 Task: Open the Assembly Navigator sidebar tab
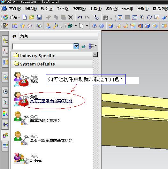tap(5, 41)
